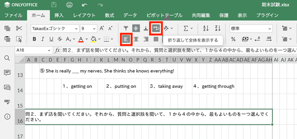Switch to the 共同編集 tab

(201, 15)
